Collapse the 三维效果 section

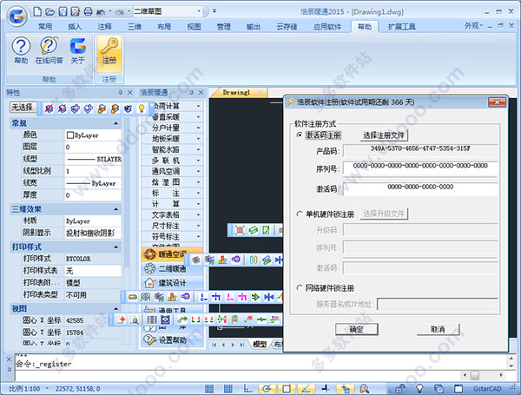115,209
